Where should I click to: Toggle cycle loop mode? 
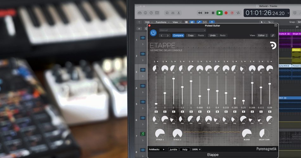(x=238, y=13)
